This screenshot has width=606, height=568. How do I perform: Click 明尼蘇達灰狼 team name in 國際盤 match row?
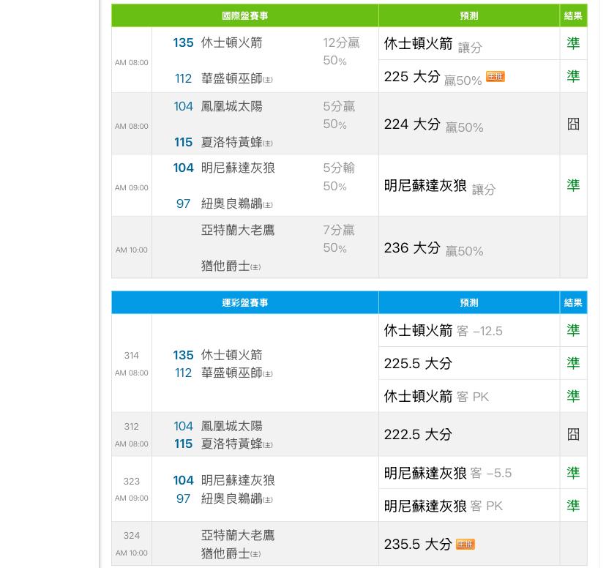(x=238, y=168)
